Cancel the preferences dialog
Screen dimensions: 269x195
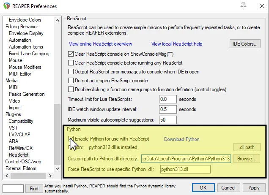[x=228, y=188]
